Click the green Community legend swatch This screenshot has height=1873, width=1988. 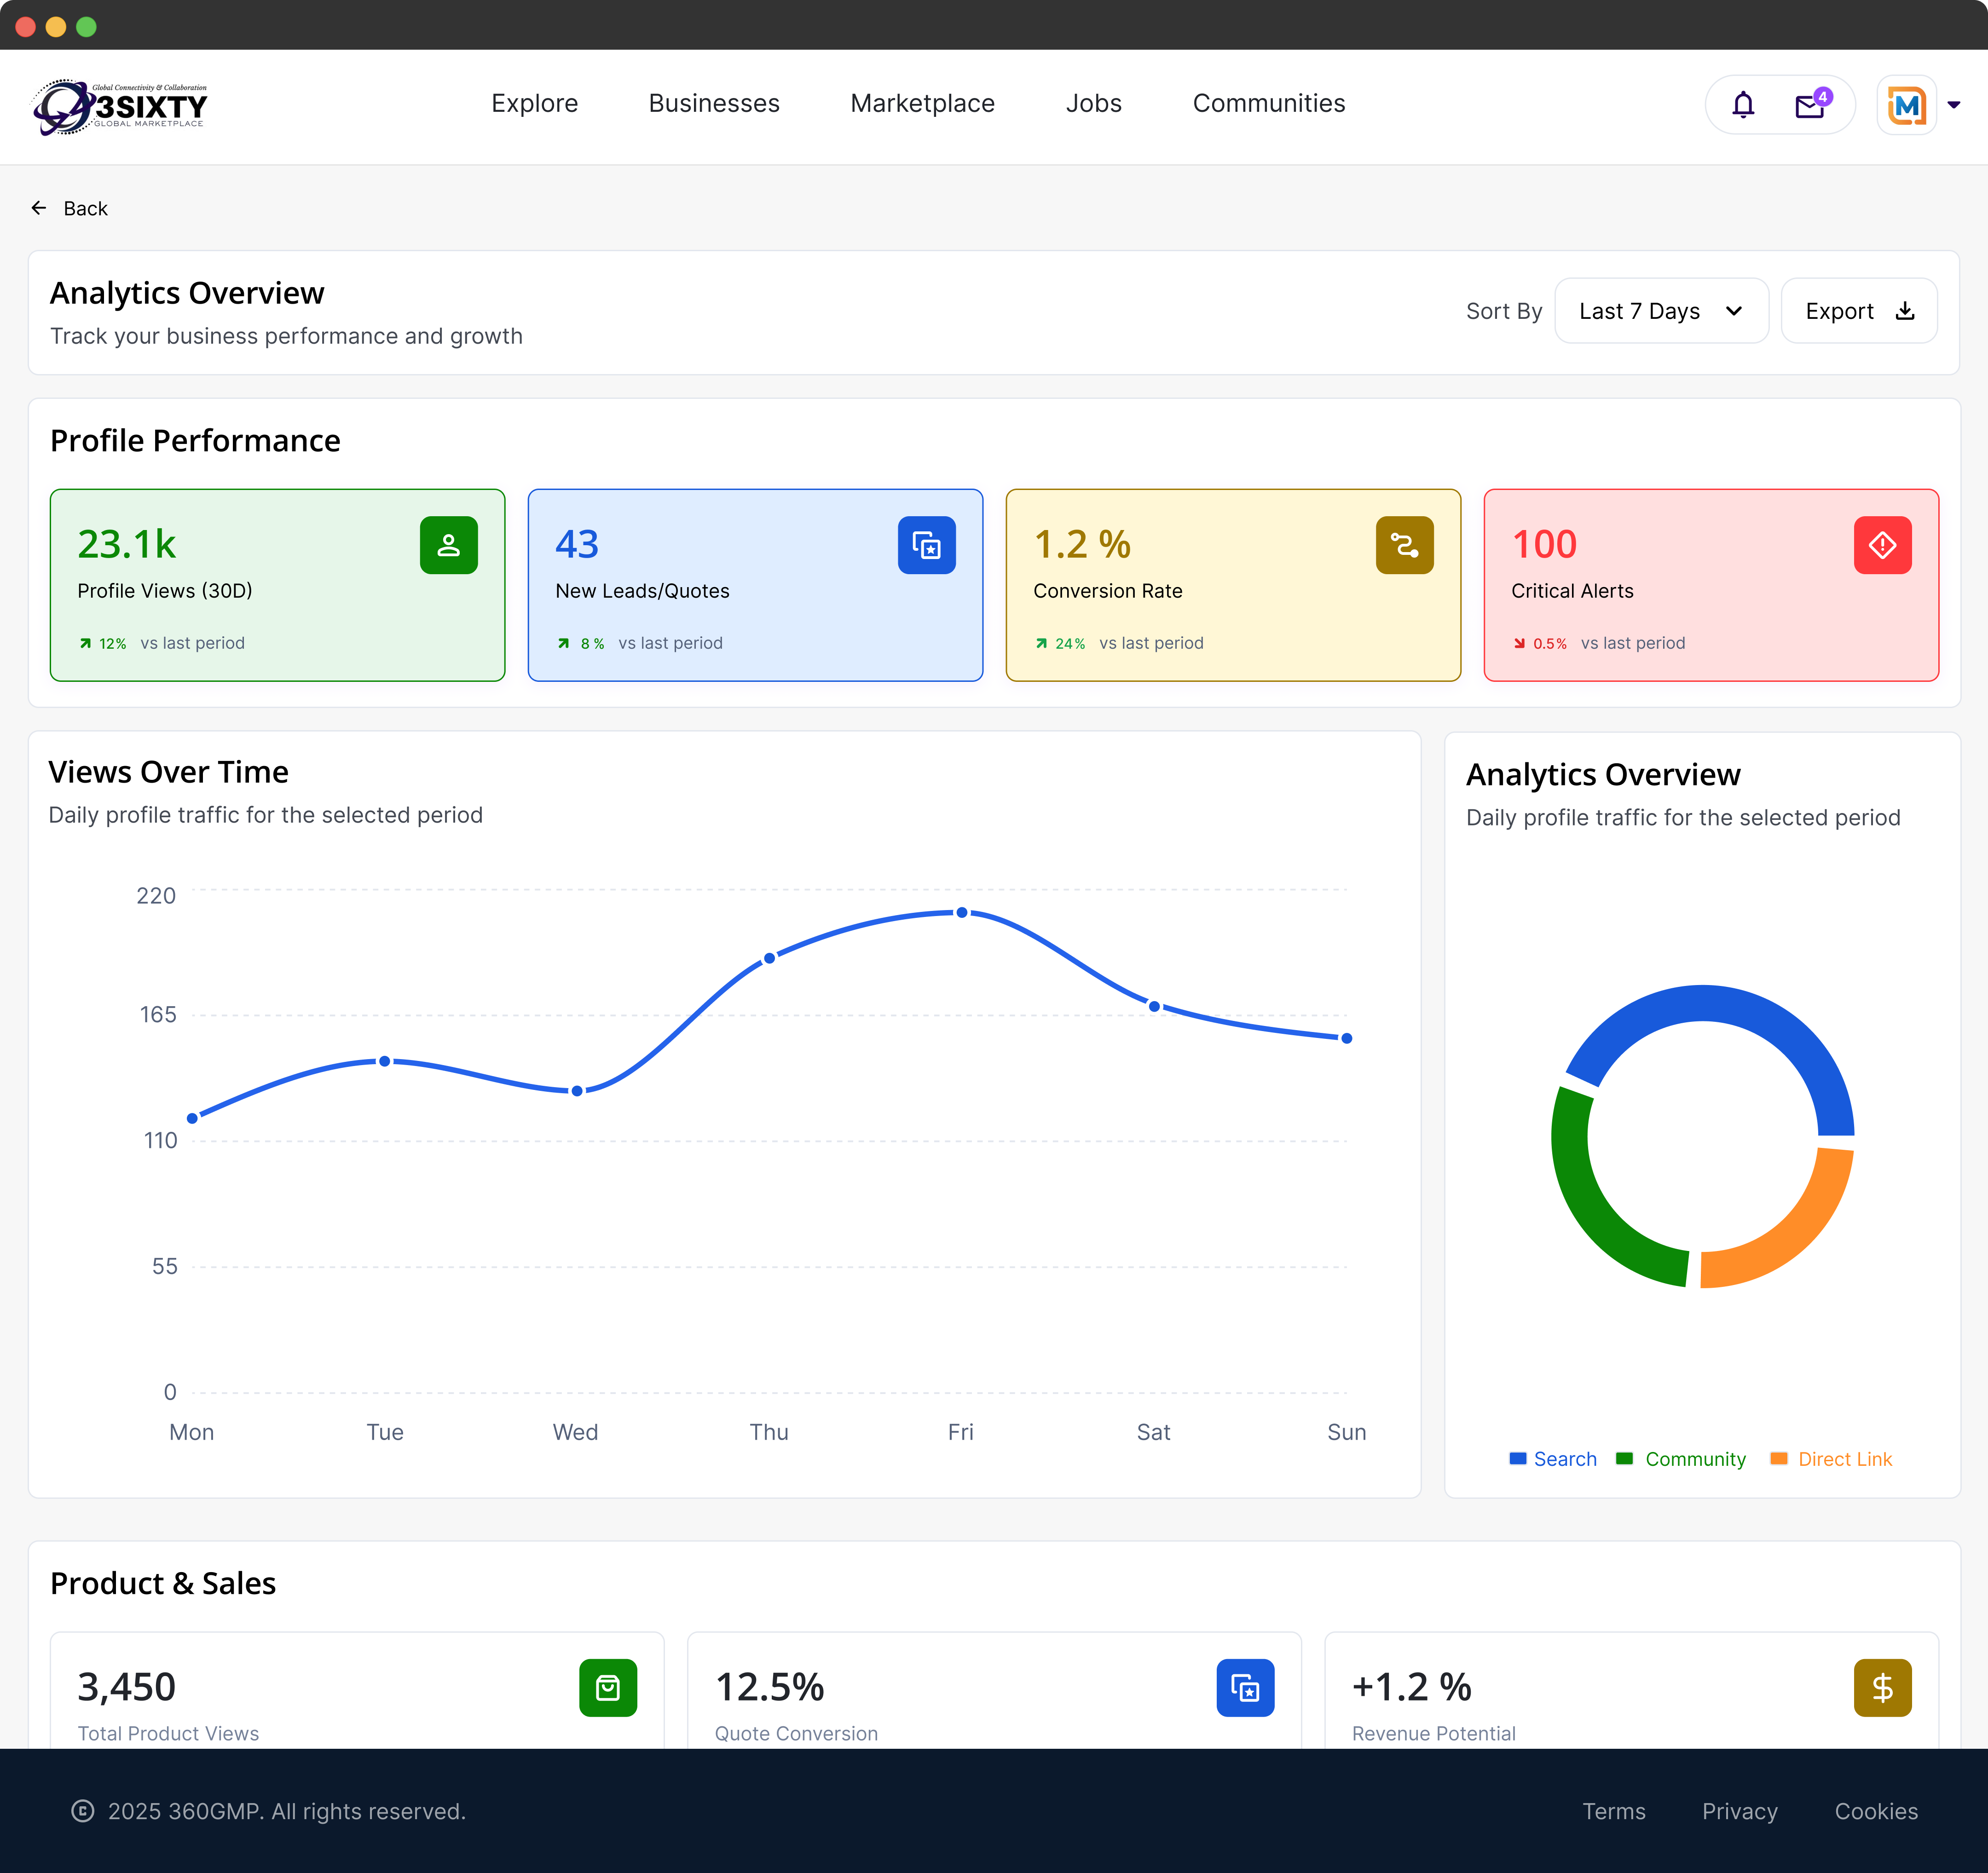coord(1625,1459)
